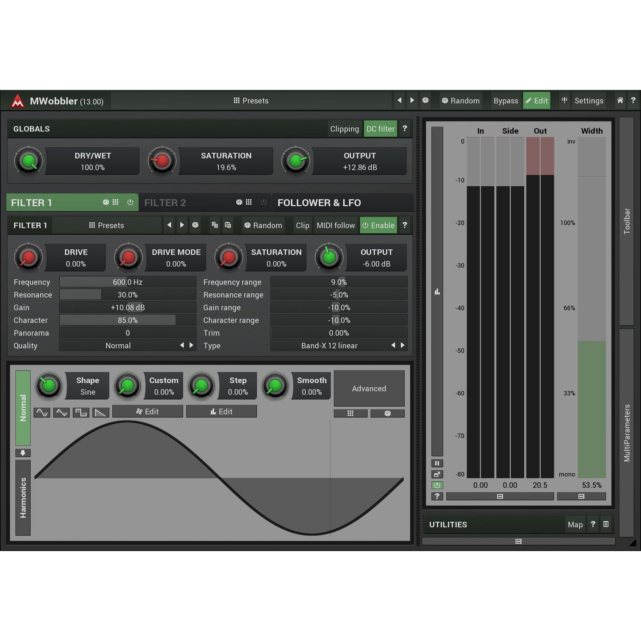Switch to the Follower & LFO tab

[319, 202]
